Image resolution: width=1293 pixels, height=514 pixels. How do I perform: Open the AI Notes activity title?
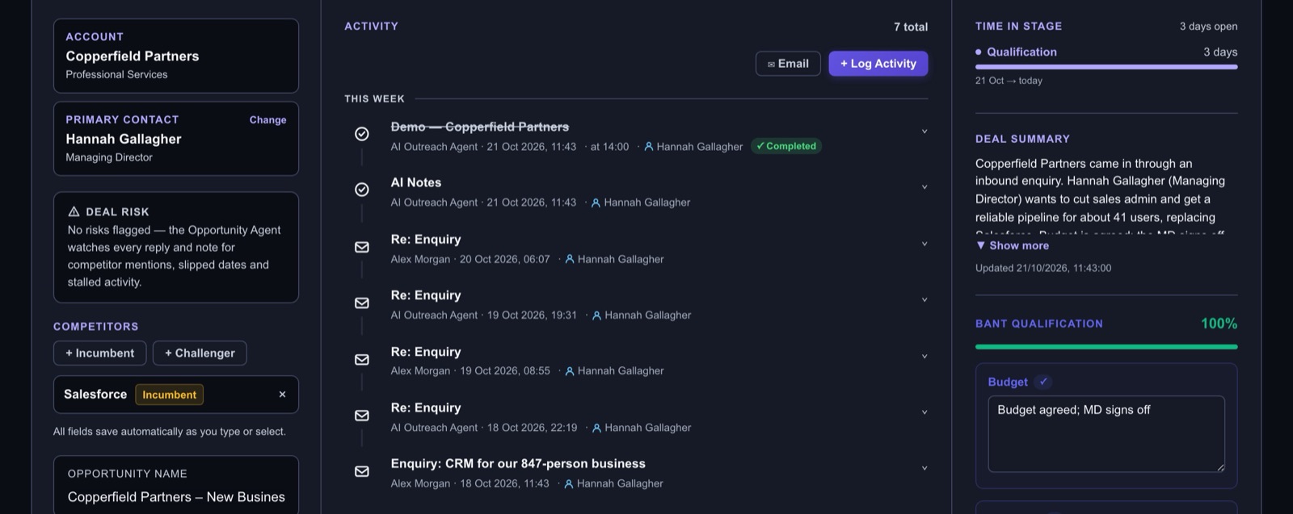click(x=416, y=182)
